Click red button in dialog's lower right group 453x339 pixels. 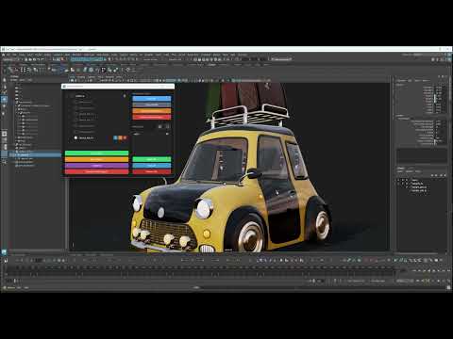point(151,171)
